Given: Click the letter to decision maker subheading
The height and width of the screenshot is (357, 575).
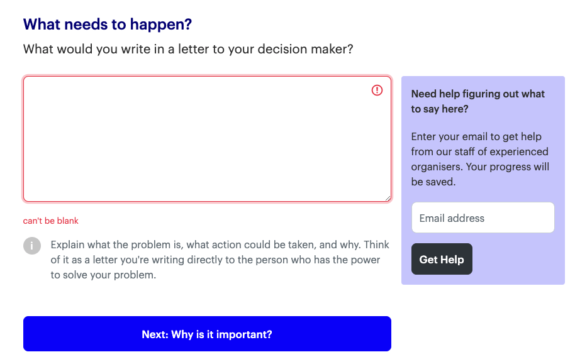Looking at the screenshot, I should click(188, 49).
